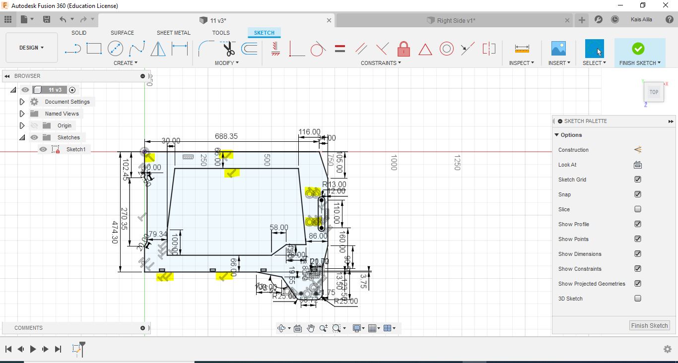Image resolution: width=678 pixels, height=363 pixels.
Task: Select the Line sketch tool
Action: pyautogui.click(x=72, y=49)
